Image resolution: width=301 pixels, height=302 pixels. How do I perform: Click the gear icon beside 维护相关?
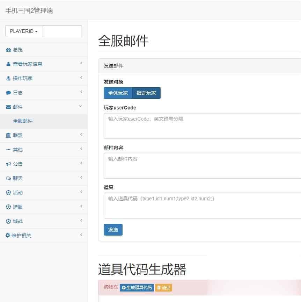tap(8, 235)
